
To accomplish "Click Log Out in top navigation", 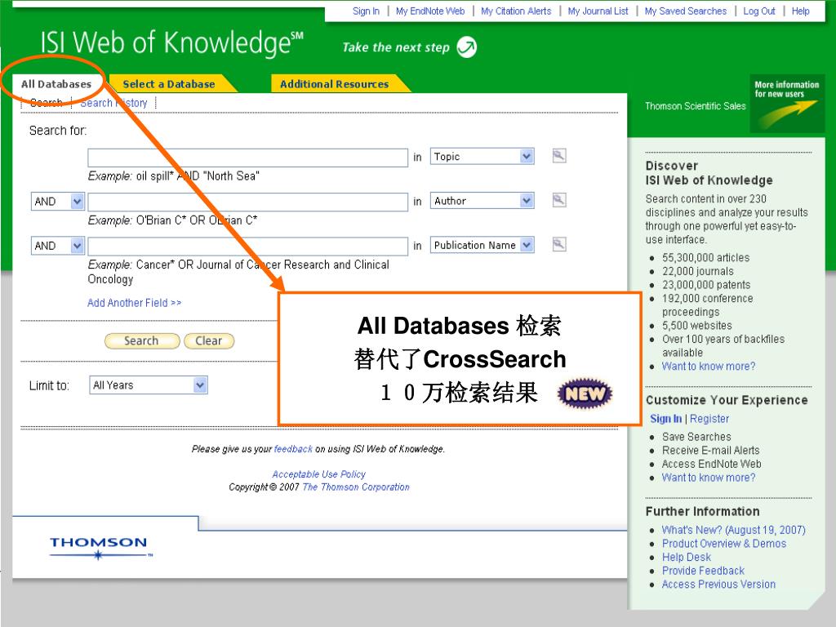I will click(x=759, y=11).
